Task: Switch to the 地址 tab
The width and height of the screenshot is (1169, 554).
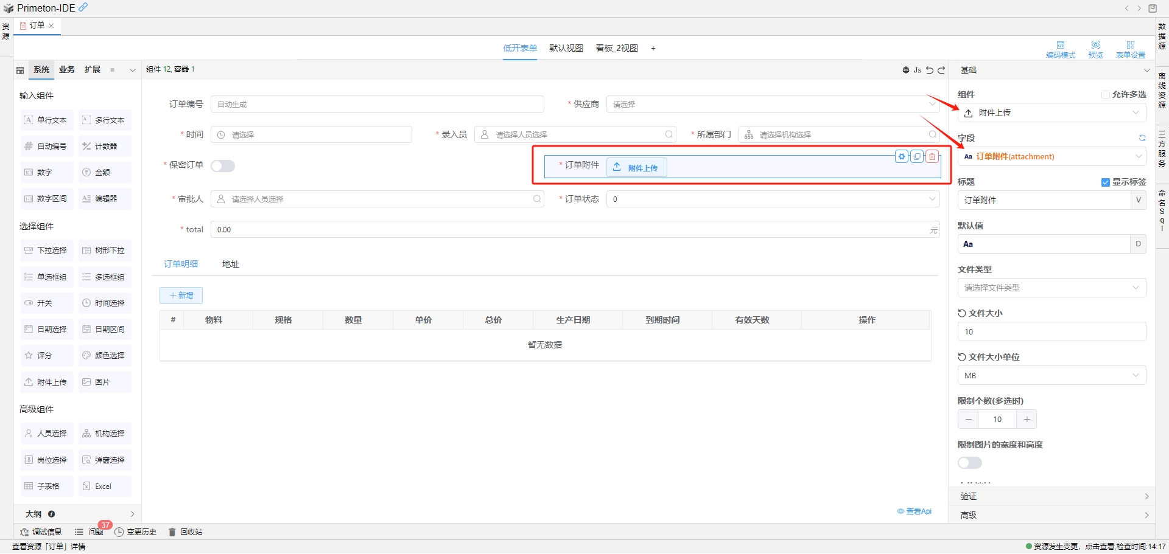Action: pos(231,264)
